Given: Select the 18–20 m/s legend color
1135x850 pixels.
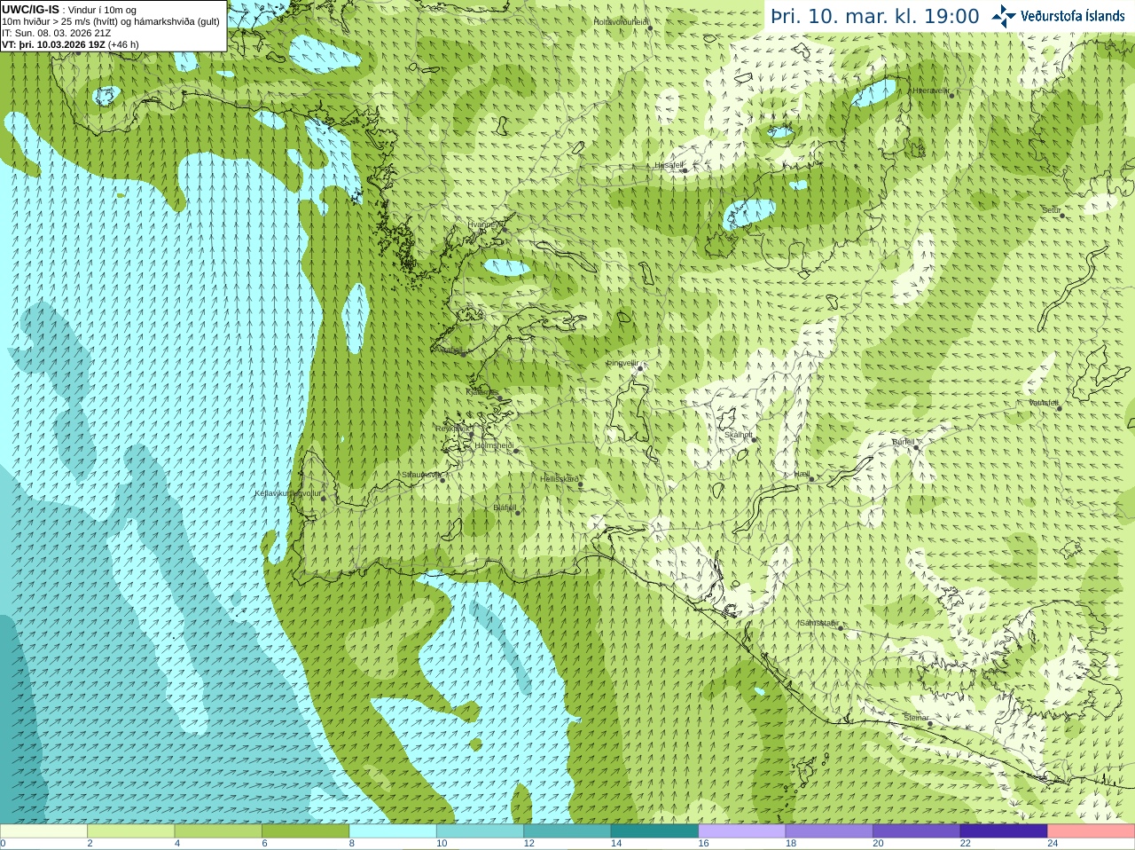Looking at the screenshot, I should coord(829,831).
